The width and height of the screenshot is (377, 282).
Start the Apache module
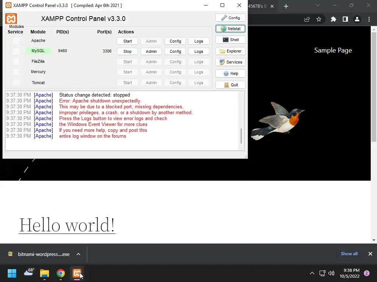[x=127, y=41]
